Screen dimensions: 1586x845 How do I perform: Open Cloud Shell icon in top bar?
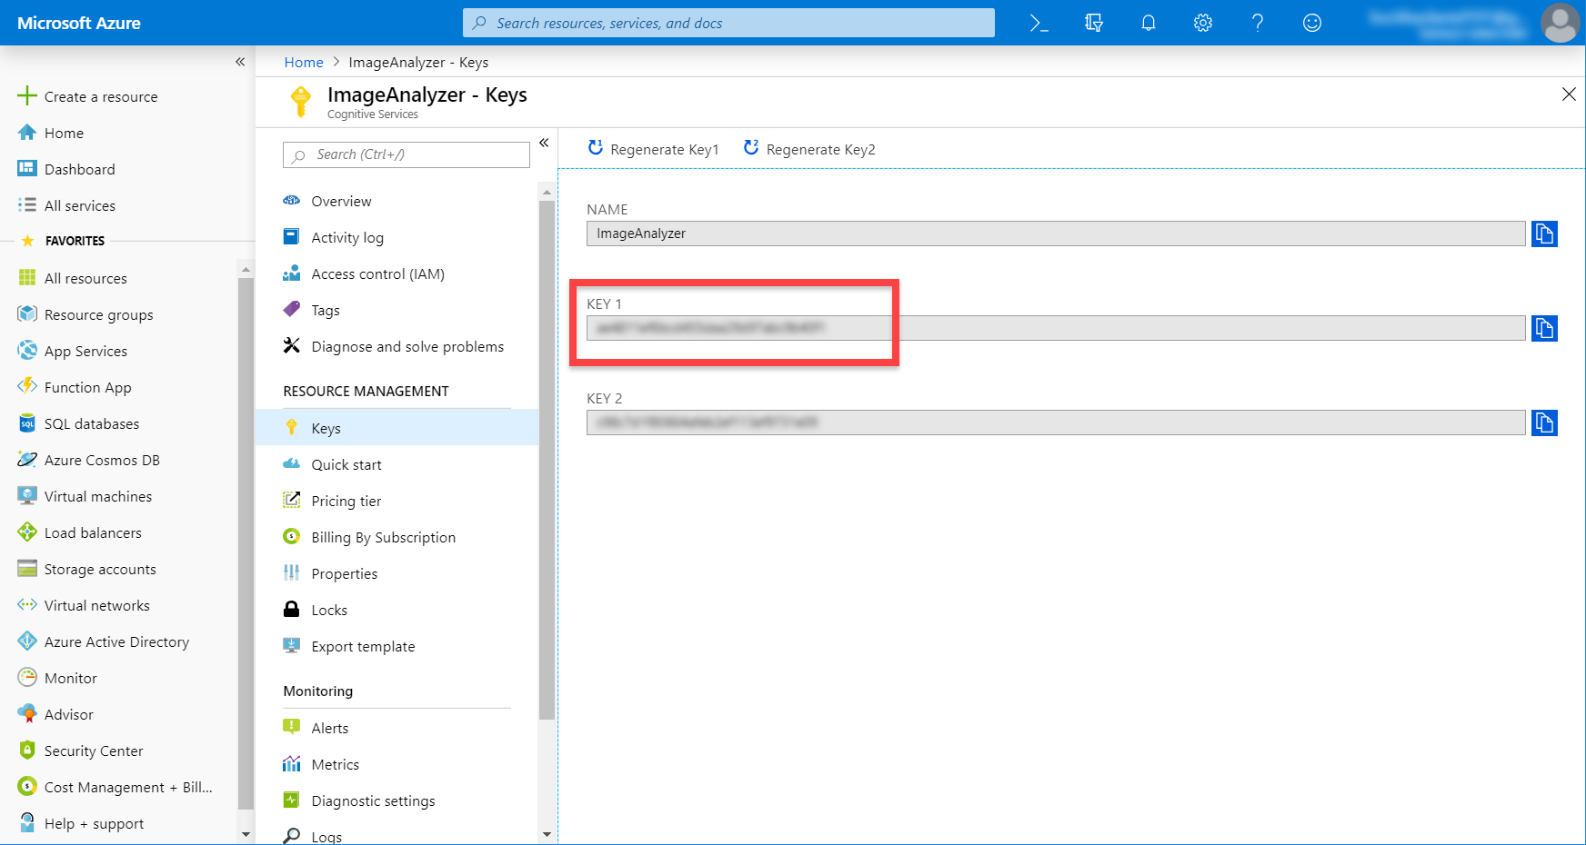[1039, 24]
